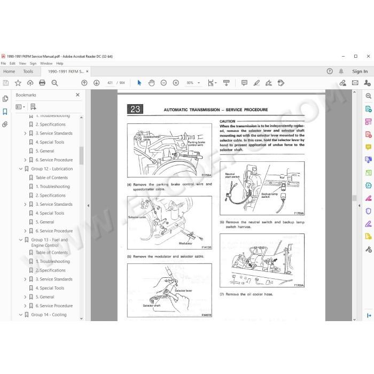Click the stamp tool icon
Screen dimensions: 374x374
(x=281, y=83)
